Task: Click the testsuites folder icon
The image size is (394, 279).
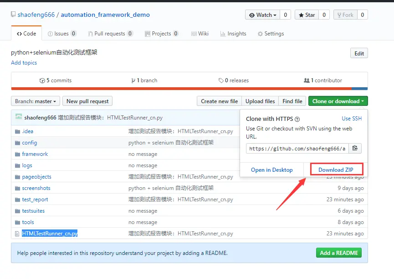Action: click(x=17, y=211)
